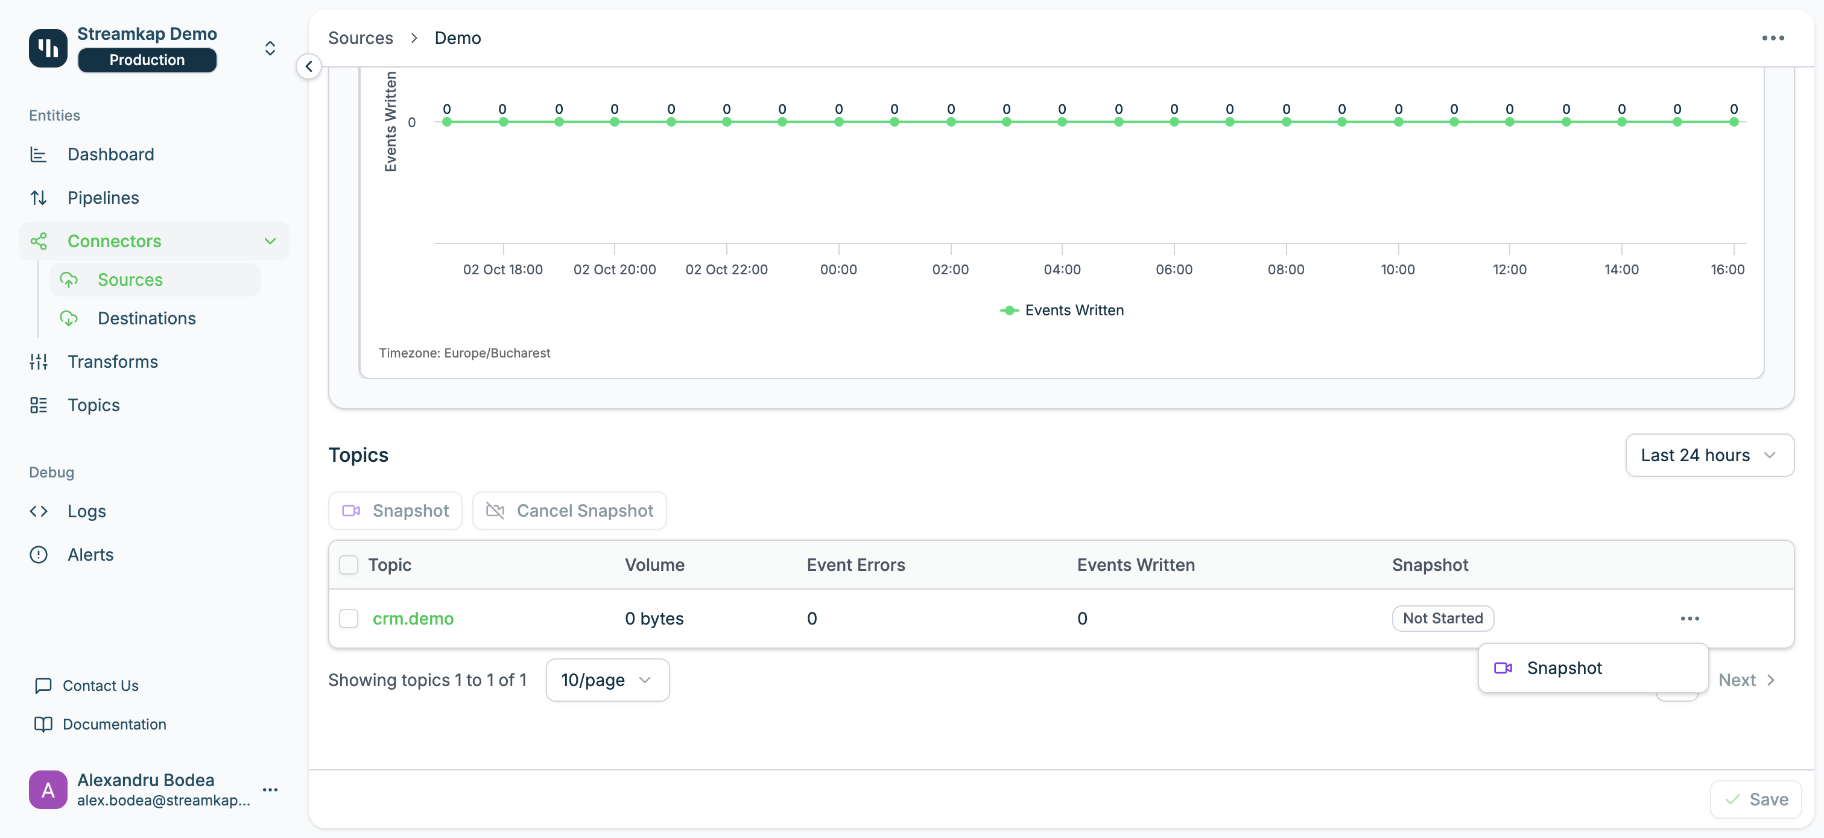Collapse sidebar with the arrow button

click(309, 66)
